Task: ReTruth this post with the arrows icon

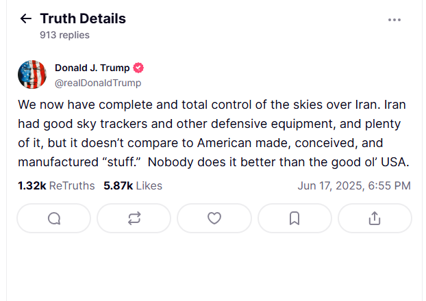Action: tap(134, 218)
